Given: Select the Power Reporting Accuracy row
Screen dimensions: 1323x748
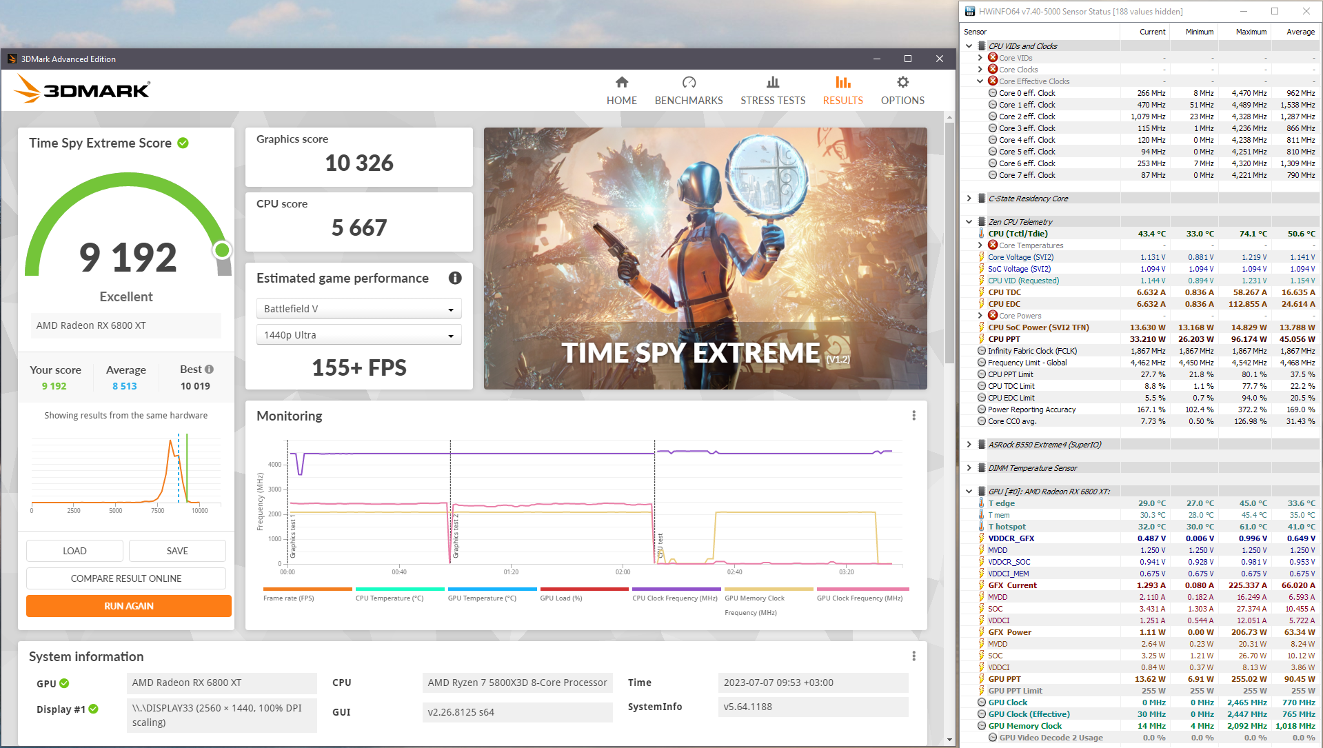Looking at the screenshot, I should coord(1140,410).
